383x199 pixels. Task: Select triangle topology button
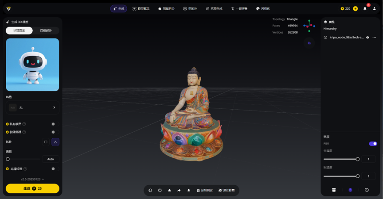pyautogui.click(x=55, y=142)
